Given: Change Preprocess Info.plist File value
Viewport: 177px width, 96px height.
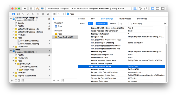Looking at the screenshot, I should pyautogui.click(x=130, y=55).
